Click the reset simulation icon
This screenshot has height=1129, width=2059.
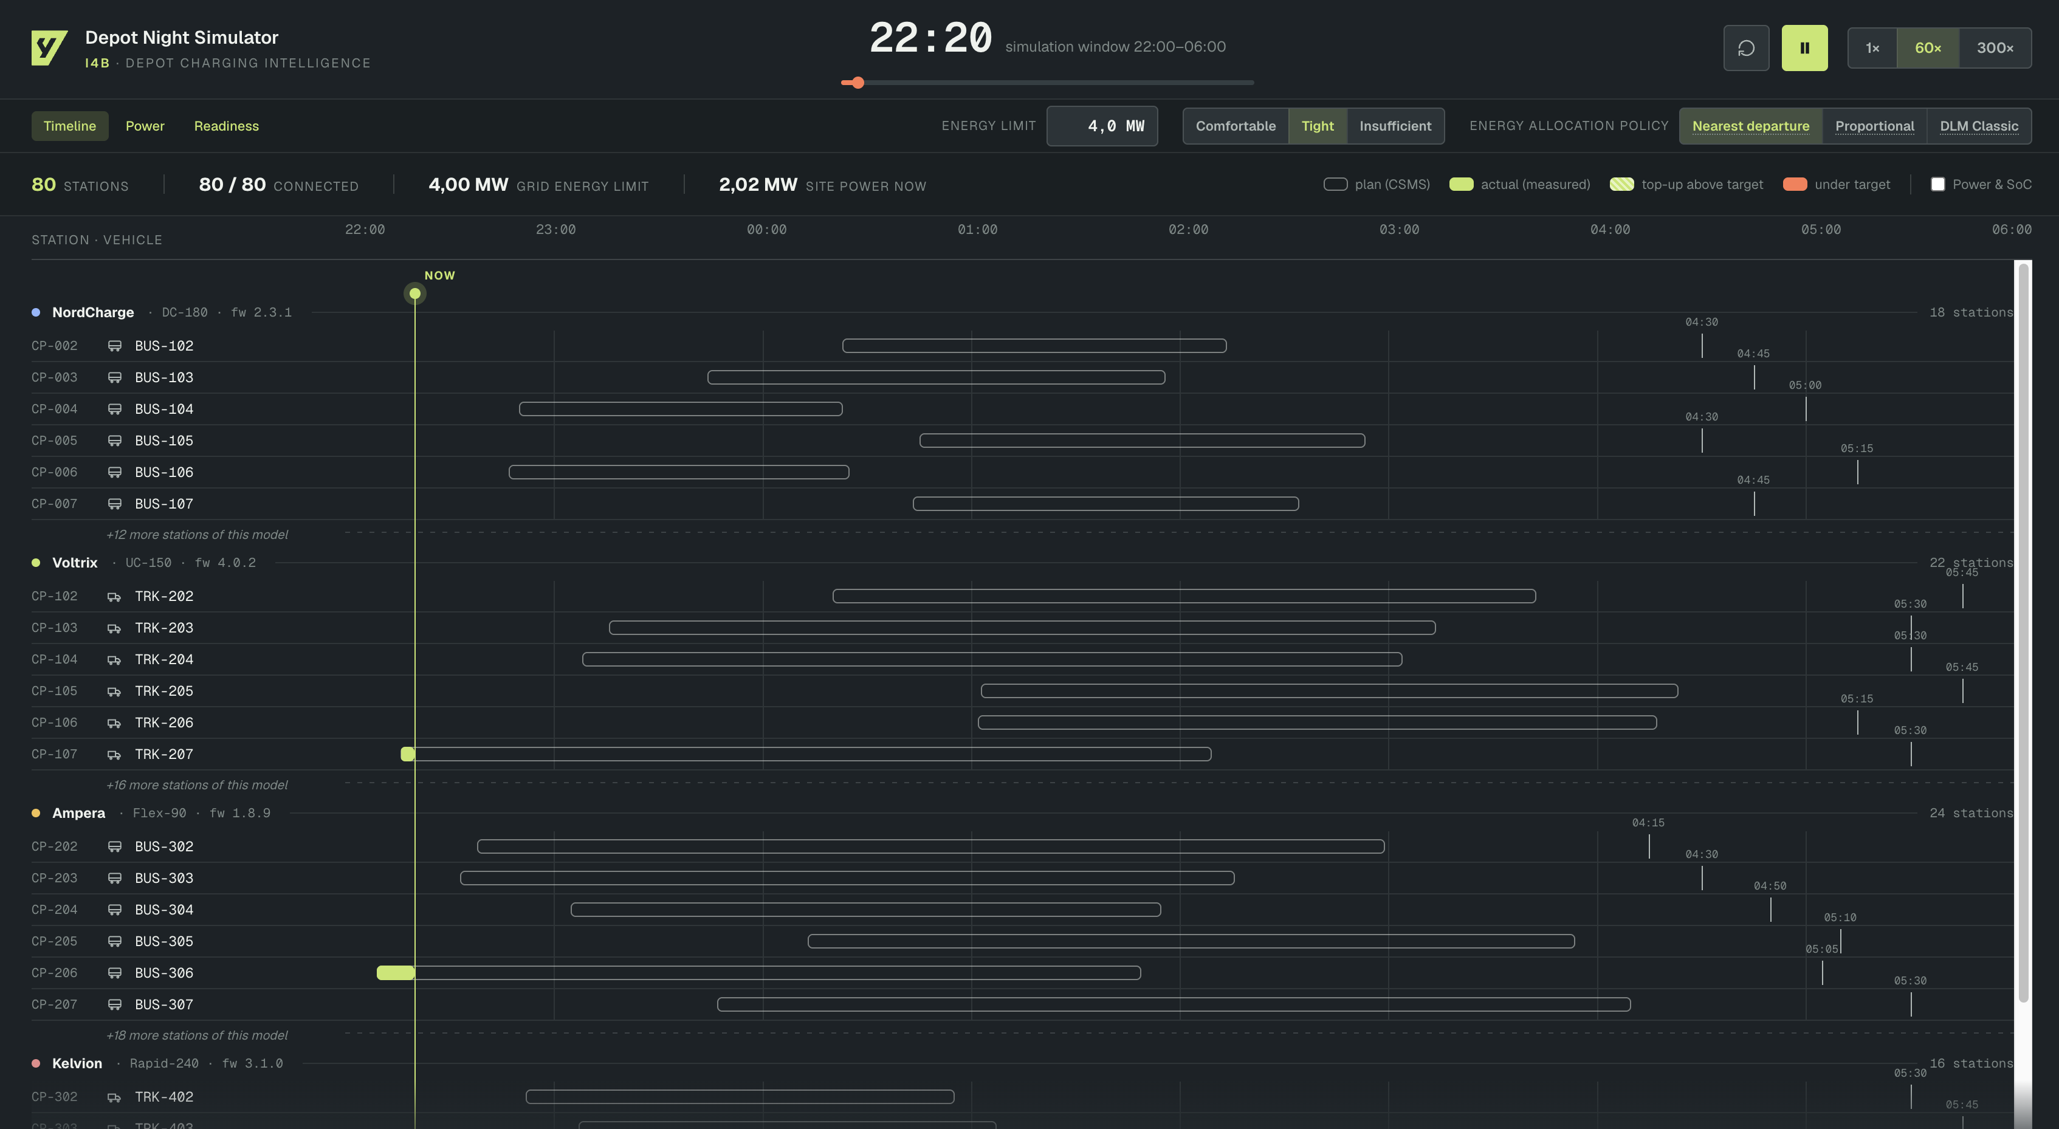pos(1745,48)
